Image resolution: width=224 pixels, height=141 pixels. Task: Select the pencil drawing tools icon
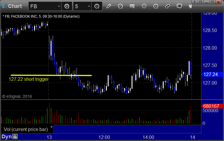pos(109,6)
